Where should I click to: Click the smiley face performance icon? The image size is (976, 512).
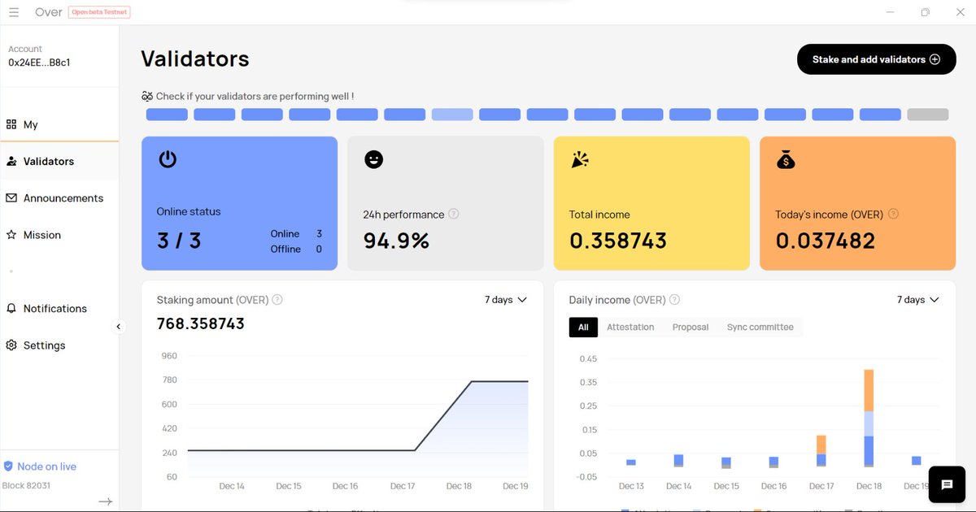click(x=373, y=159)
